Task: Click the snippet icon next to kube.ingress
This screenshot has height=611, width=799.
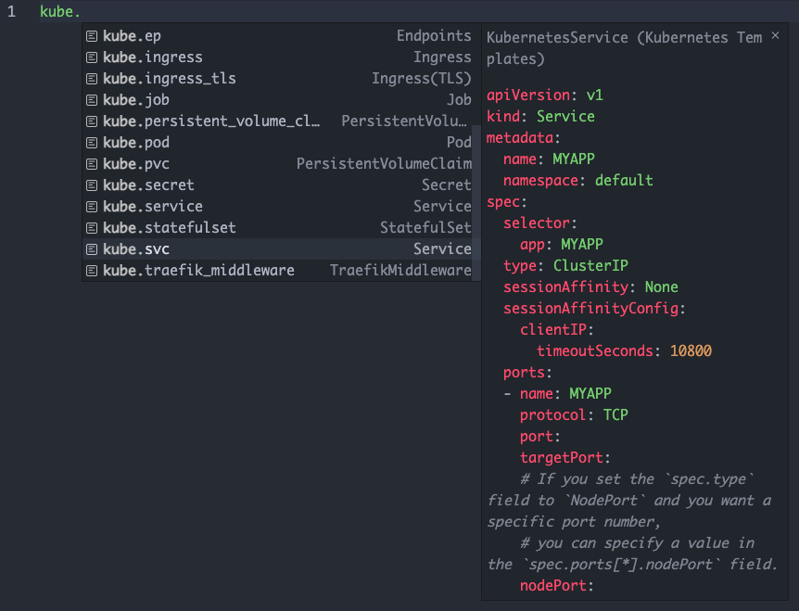Action: point(90,57)
